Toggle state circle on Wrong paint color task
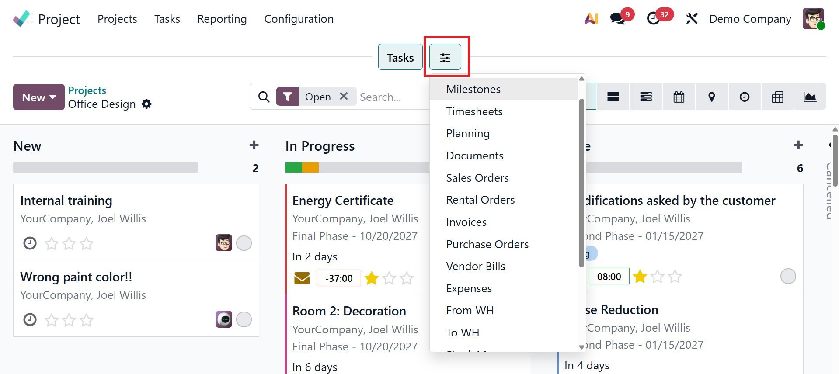Screen dimensions: 839x374 pyautogui.click(x=244, y=319)
